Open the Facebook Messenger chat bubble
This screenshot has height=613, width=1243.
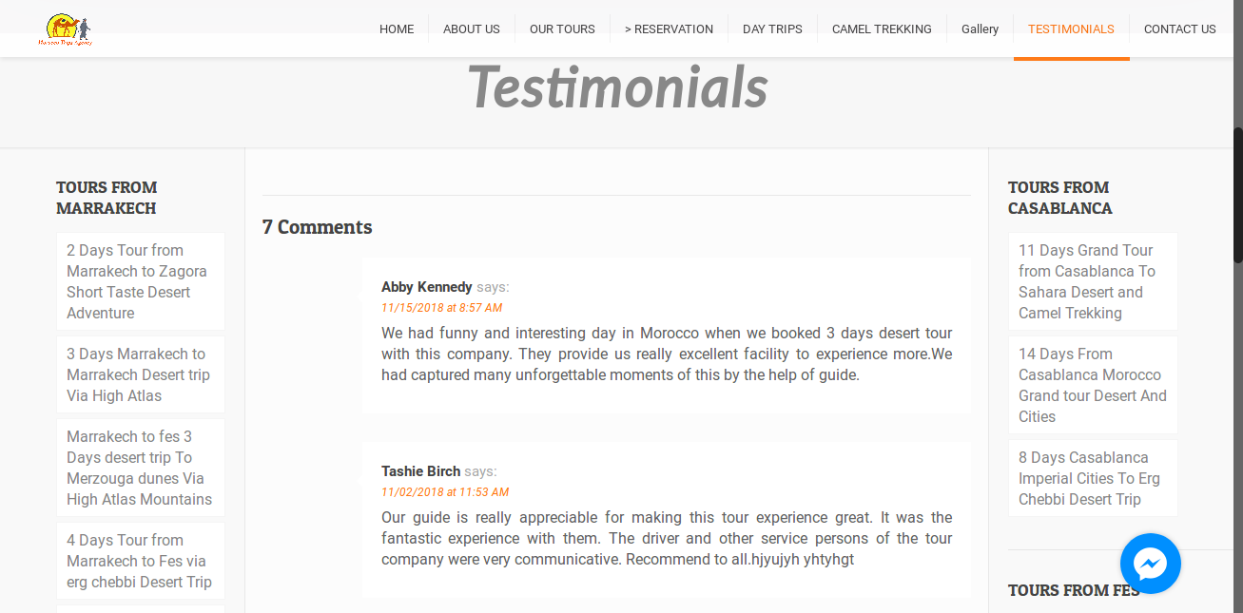click(x=1150, y=563)
